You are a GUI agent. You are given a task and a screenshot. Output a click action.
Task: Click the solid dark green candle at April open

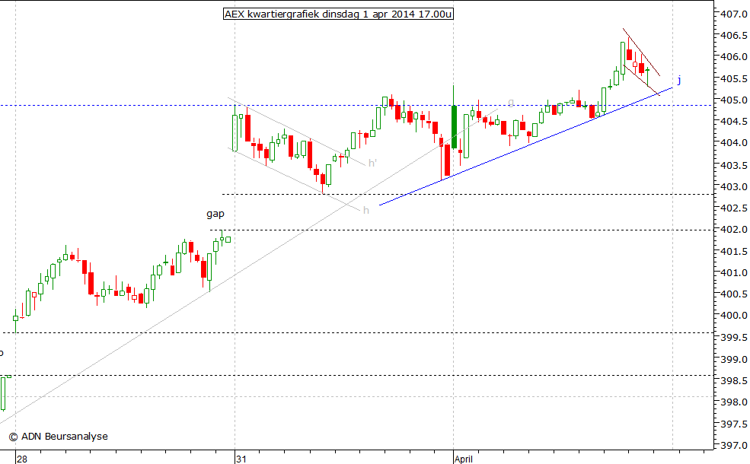[454, 126]
